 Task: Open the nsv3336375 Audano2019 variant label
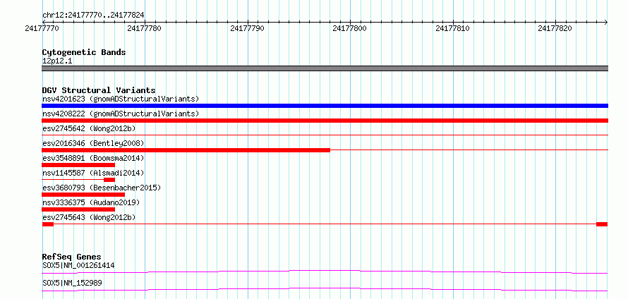click(x=91, y=202)
